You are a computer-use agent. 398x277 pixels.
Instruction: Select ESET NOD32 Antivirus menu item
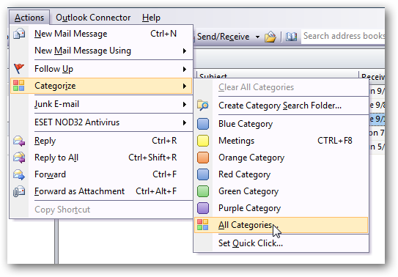point(101,122)
